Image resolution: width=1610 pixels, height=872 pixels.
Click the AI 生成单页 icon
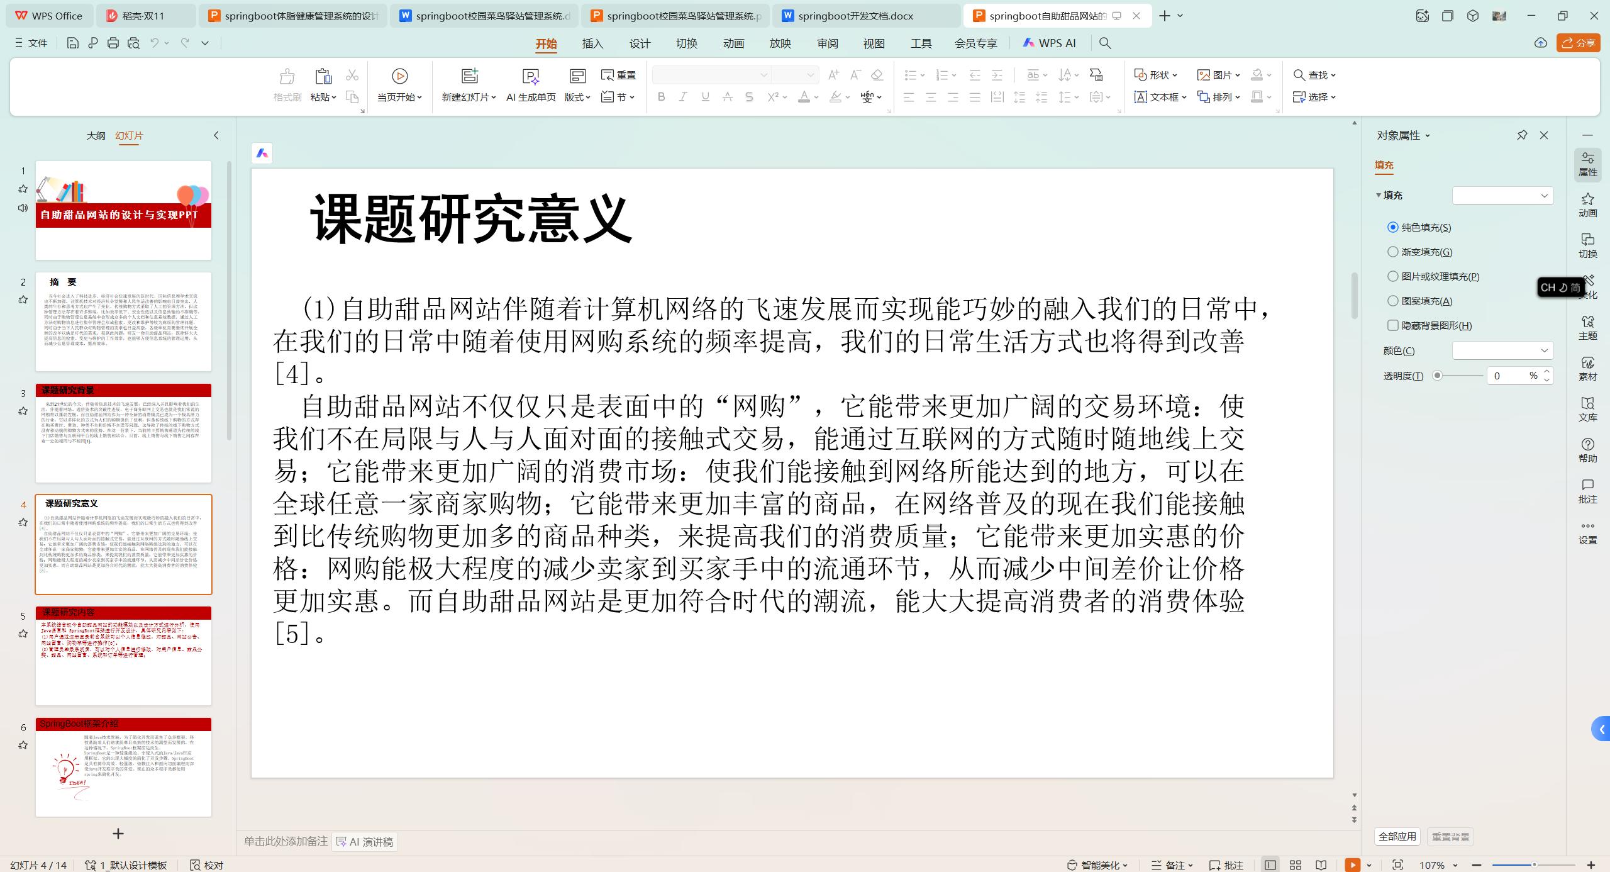pos(531,77)
